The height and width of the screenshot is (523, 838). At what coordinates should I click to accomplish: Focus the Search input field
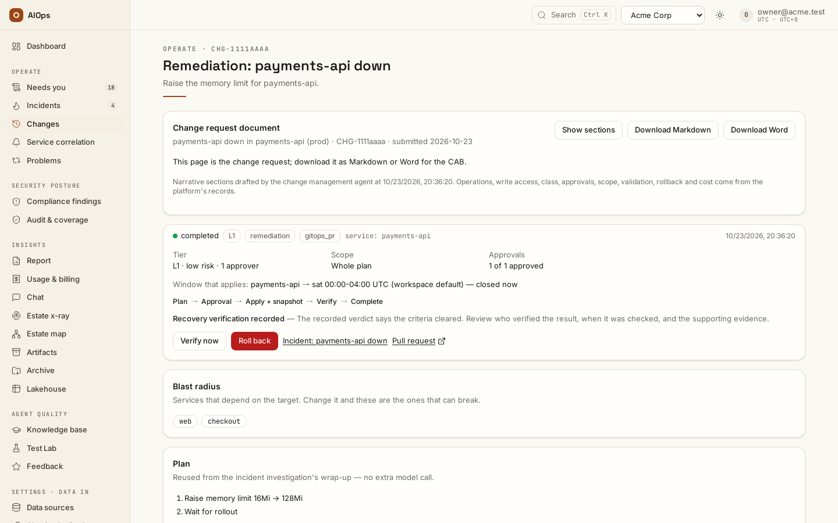click(574, 15)
